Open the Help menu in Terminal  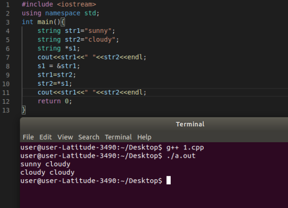click(x=145, y=137)
